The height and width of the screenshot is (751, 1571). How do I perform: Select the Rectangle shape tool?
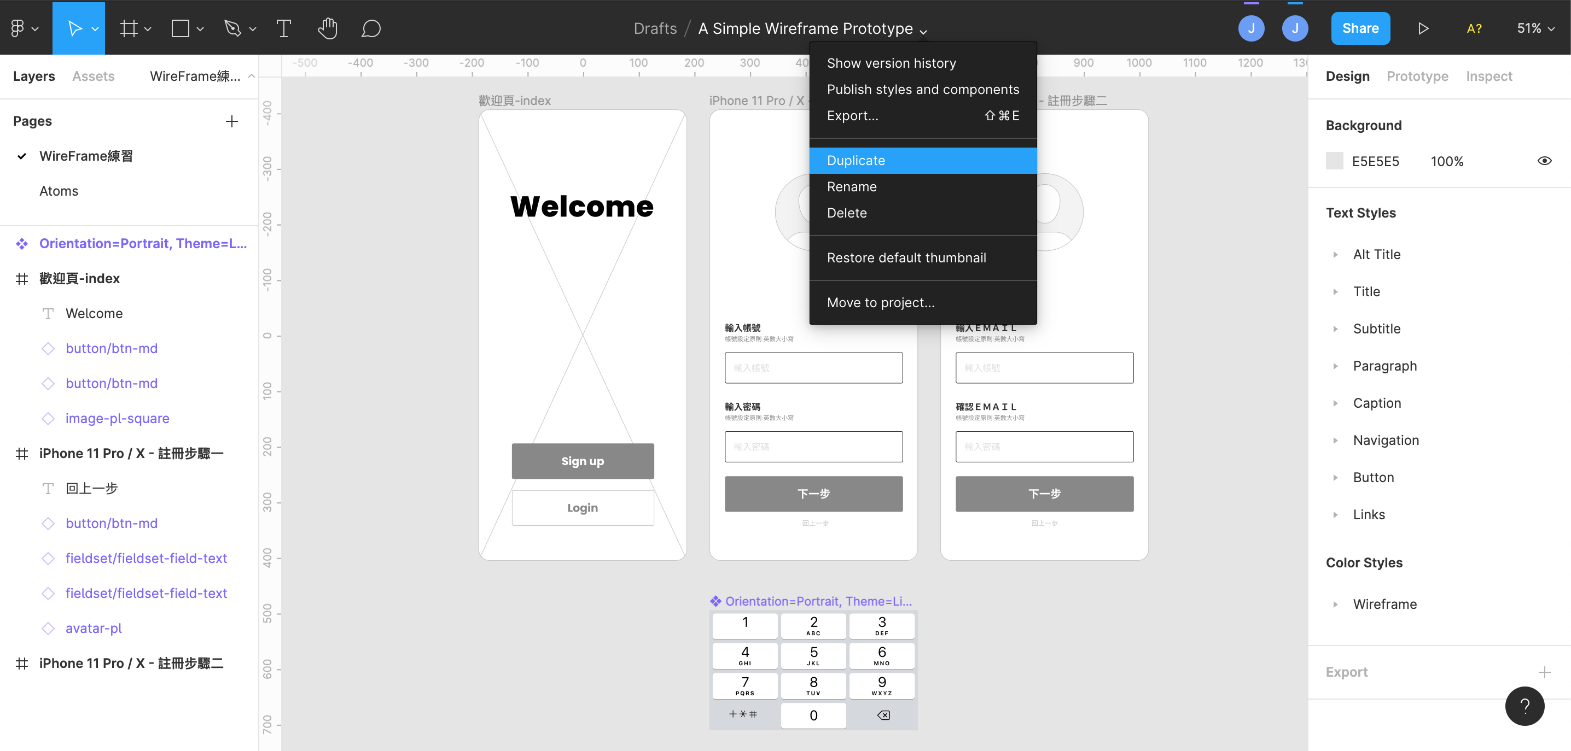click(x=181, y=28)
